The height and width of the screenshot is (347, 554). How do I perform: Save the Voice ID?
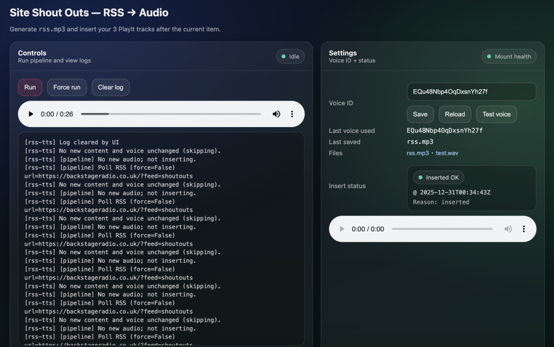420,114
